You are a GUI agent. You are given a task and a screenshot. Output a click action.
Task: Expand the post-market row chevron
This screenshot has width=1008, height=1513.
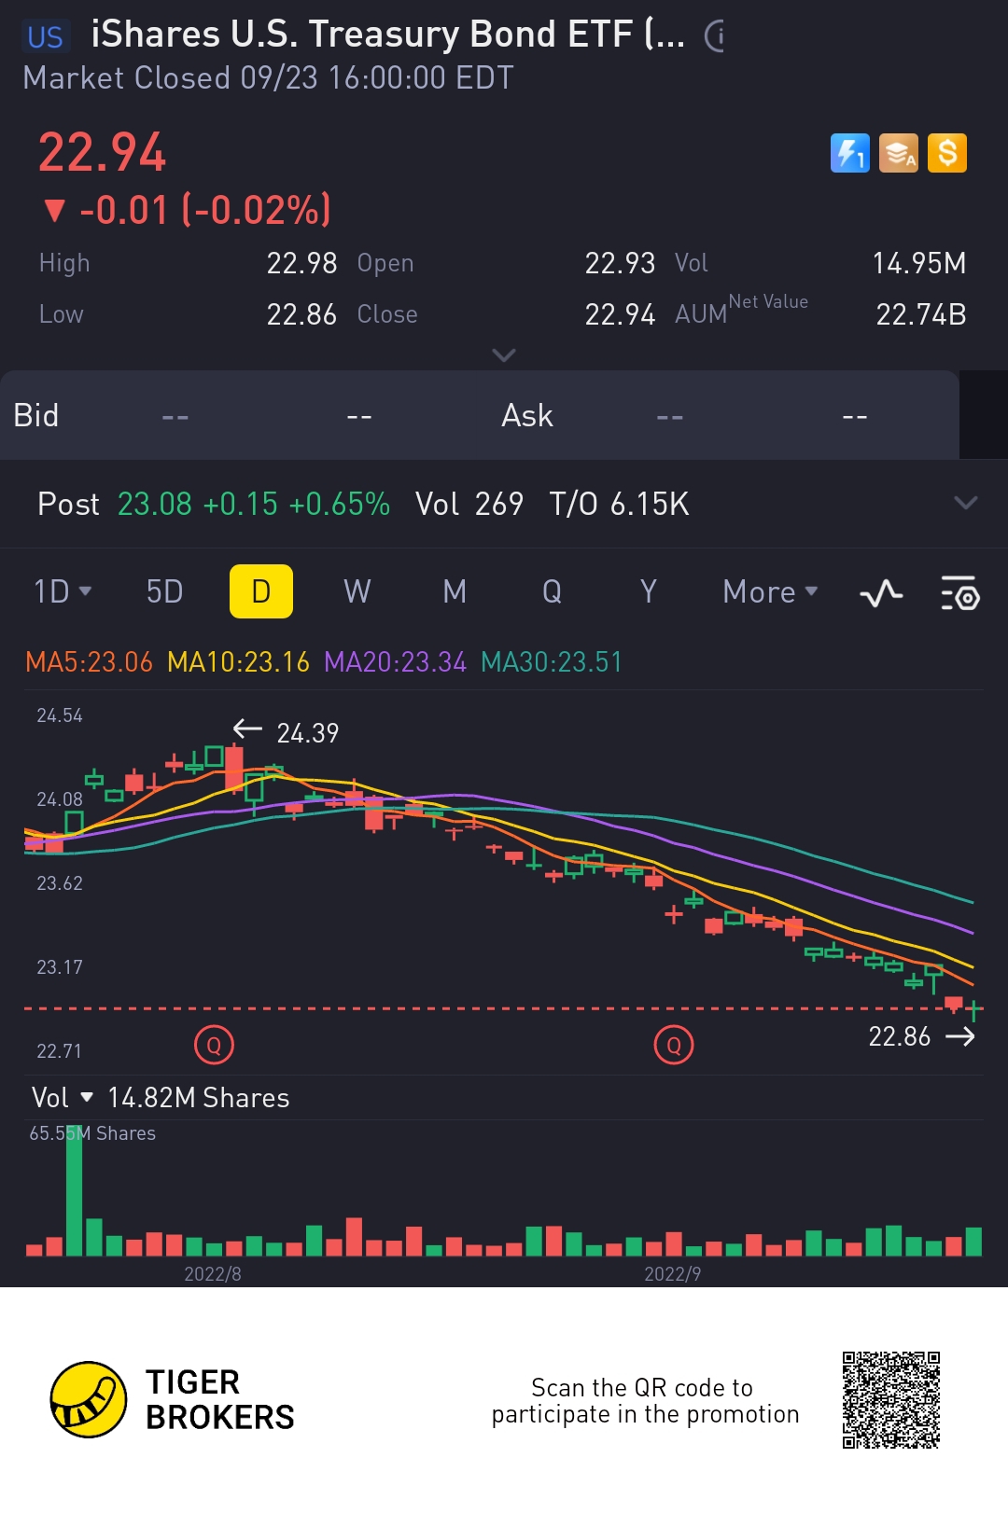coord(966,504)
